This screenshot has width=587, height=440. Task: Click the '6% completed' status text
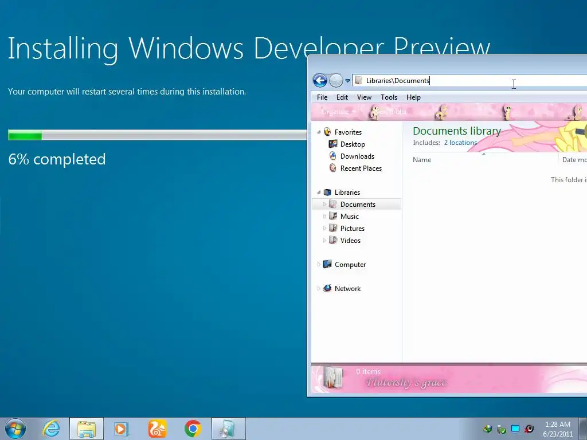point(57,159)
